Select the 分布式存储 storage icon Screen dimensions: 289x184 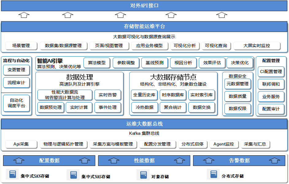click(213, 175)
